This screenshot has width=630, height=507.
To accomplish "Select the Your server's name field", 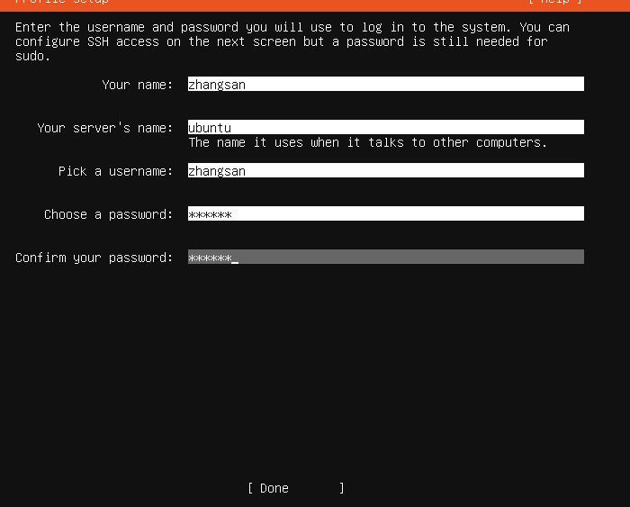I will pos(386,127).
